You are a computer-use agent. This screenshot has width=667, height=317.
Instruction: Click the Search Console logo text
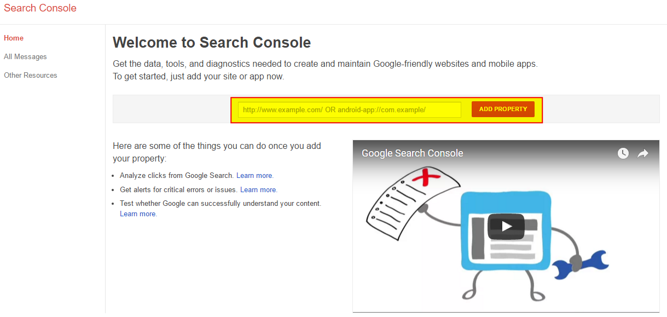(40, 8)
